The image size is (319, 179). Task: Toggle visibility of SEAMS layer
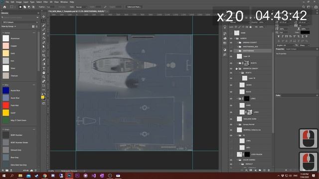[x=231, y=85]
